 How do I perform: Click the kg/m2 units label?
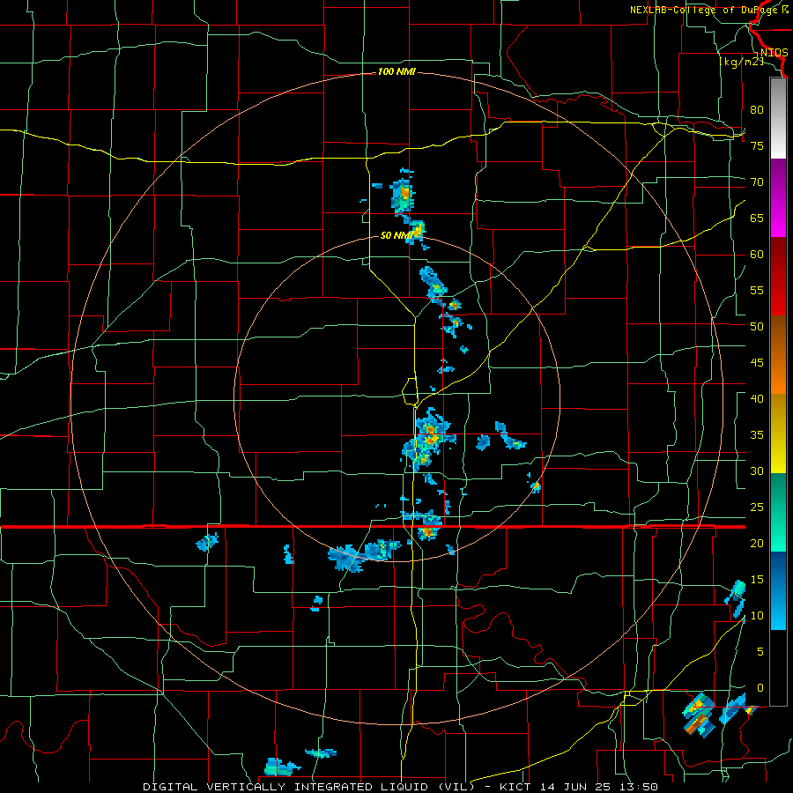741,62
